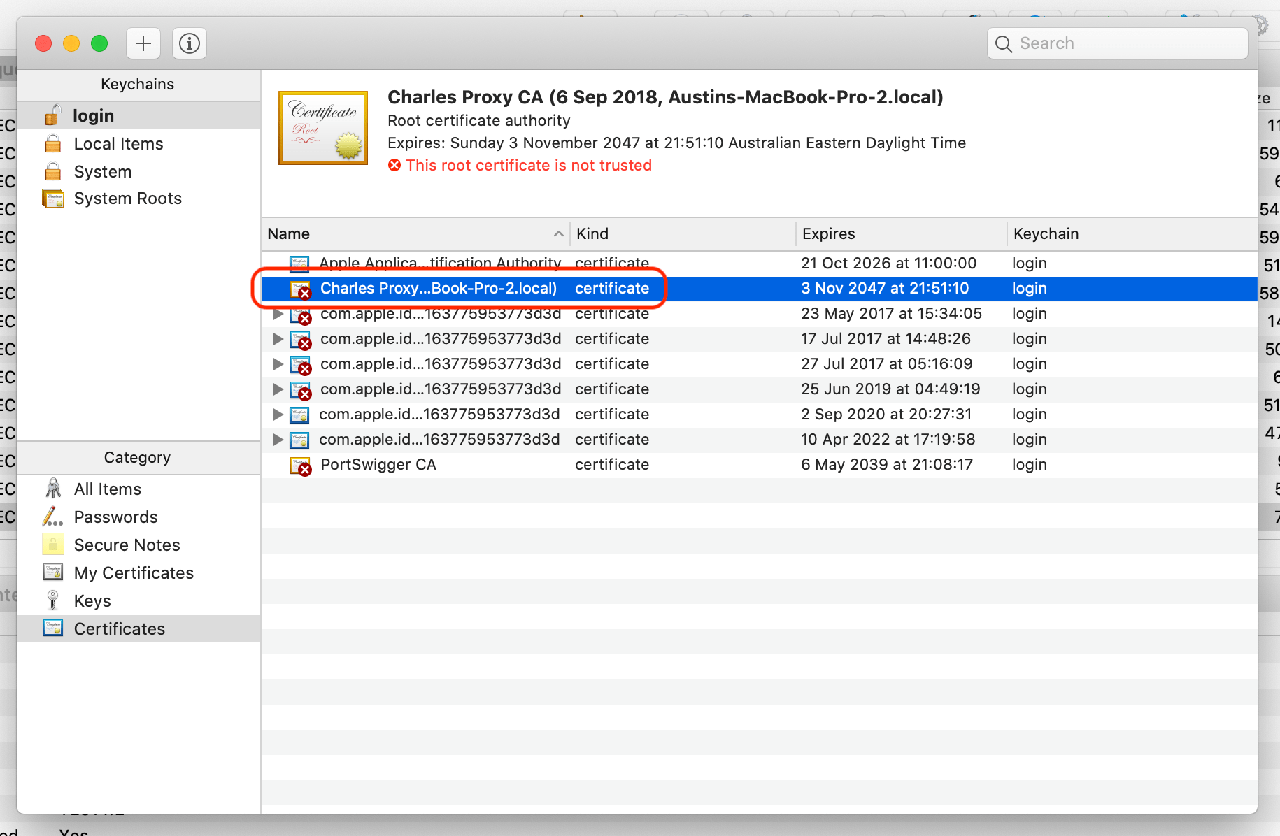Select the Local Items keychain padlock icon
Viewport: 1280px width, 836px height.
(x=53, y=144)
